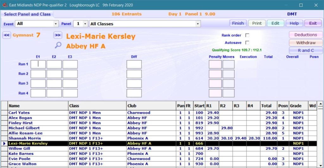
Task: Select the Willow Gill row
Action: click(159, 149)
